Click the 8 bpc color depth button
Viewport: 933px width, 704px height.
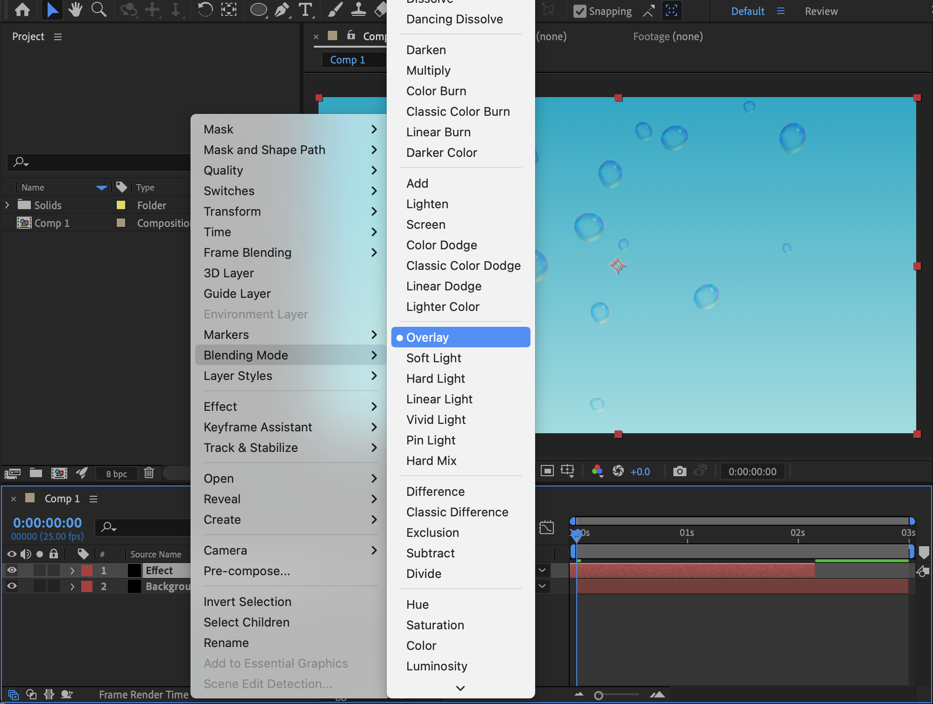[116, 474]
